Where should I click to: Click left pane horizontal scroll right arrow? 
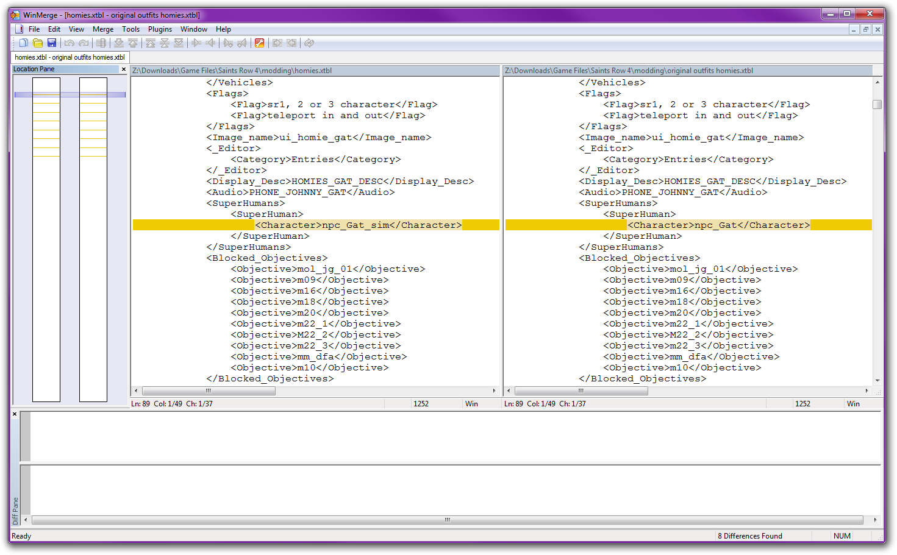[x=495, y=391]
